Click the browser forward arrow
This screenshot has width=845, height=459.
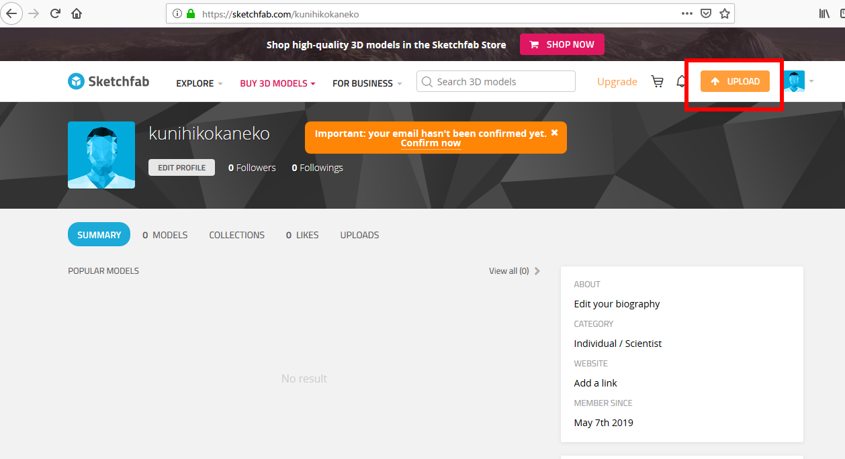34,13
